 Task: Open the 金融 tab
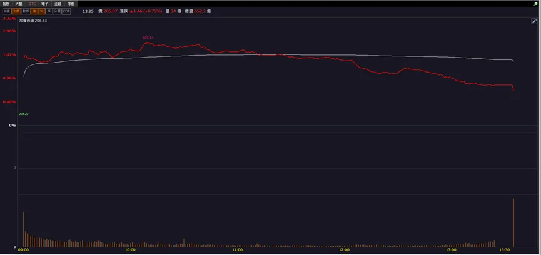pyautogui.click(x=58, y=4)
